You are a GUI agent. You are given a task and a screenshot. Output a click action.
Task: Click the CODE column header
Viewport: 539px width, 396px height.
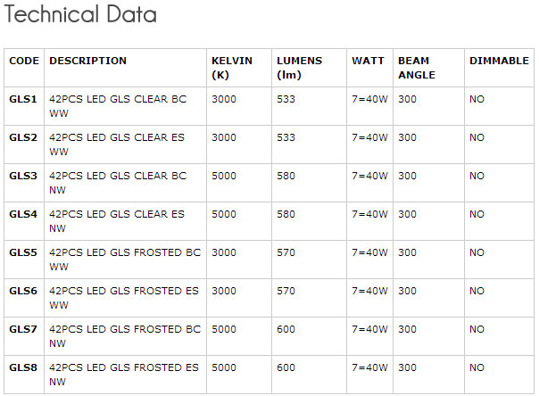24,61
